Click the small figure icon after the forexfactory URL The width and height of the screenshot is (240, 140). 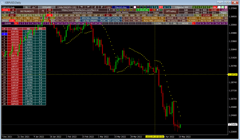coord(109,10)
